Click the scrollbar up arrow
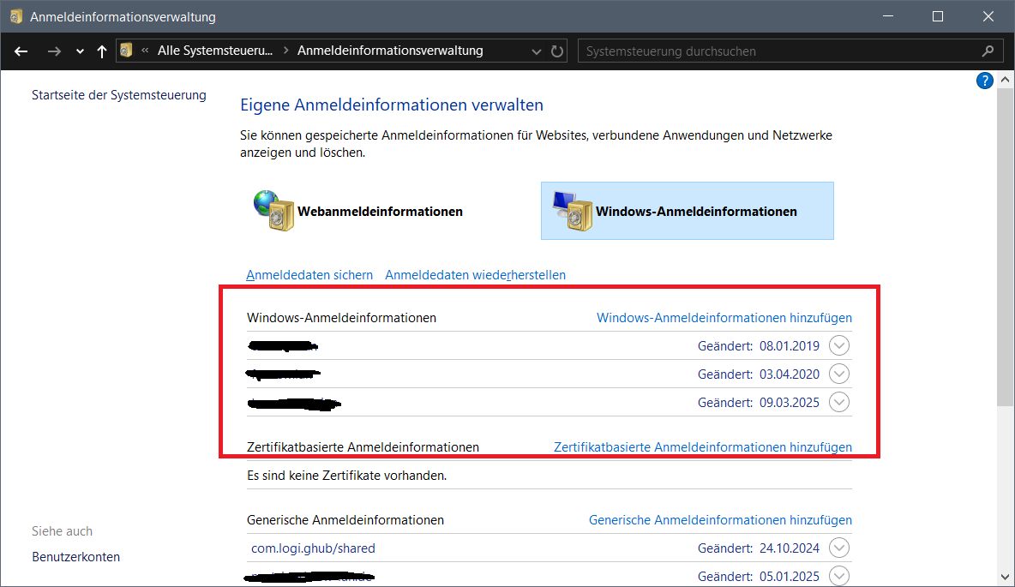The height and width of the screenshot is (587, 1015). 1005,80
